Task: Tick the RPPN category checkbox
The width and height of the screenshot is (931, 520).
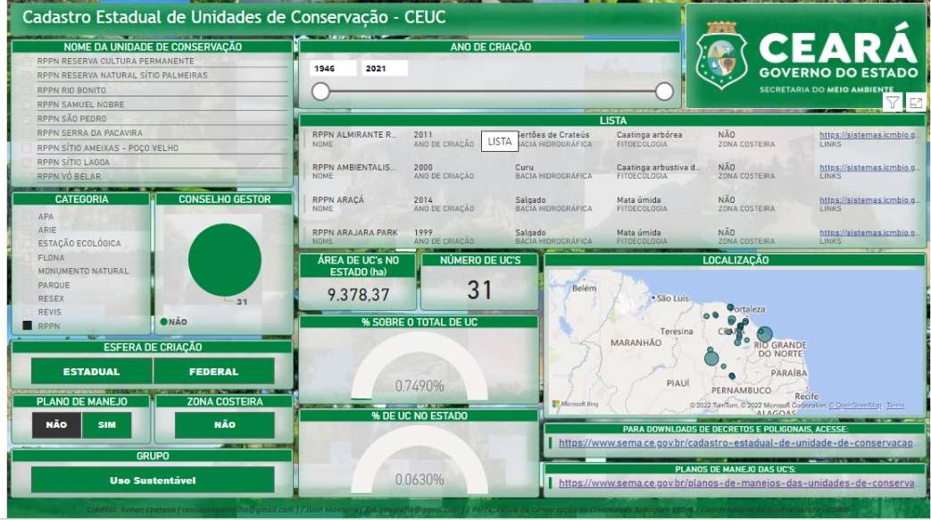Action: 27,325
